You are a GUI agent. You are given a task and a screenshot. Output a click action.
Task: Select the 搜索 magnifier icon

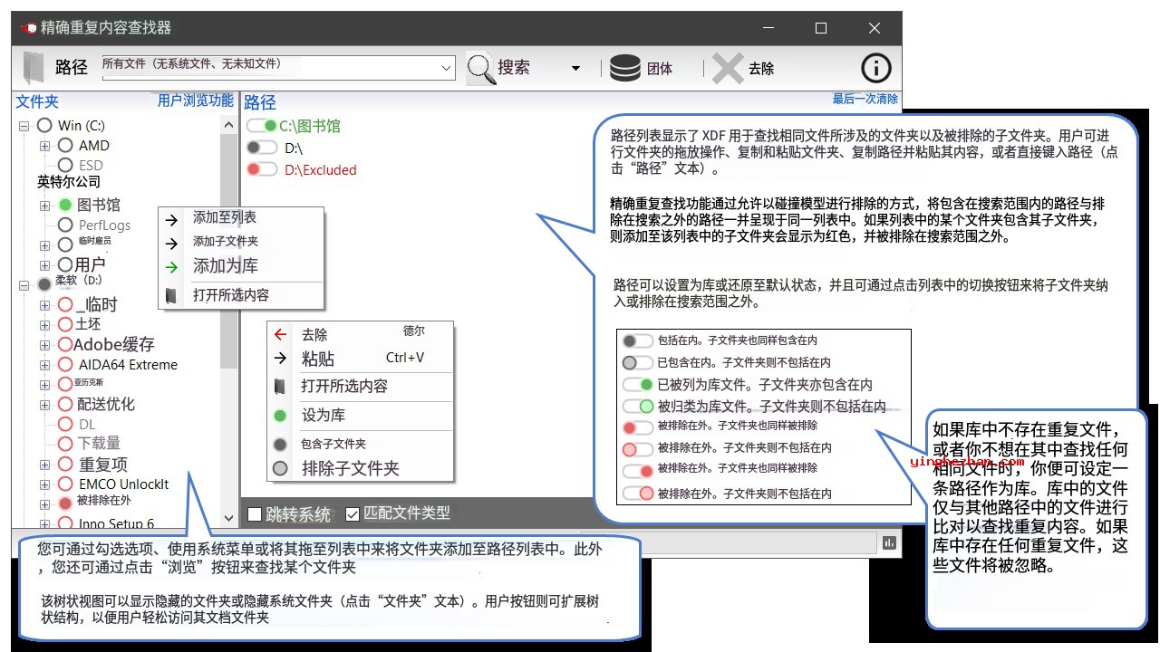(480, 68)
